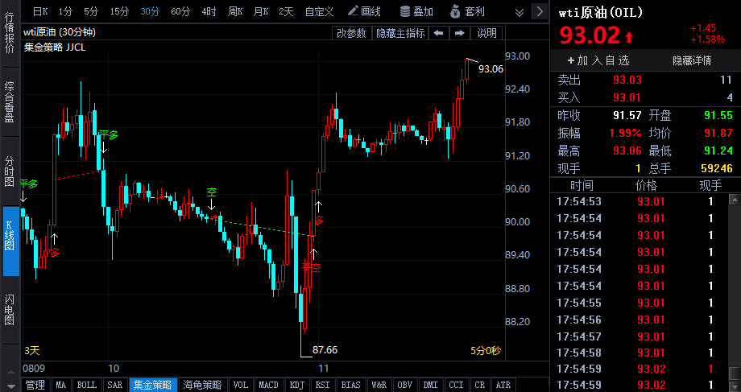Open 自定义 custom period
Image resolution: width=741 pixels, height=392 pixels.
click(x=319, y=11)
